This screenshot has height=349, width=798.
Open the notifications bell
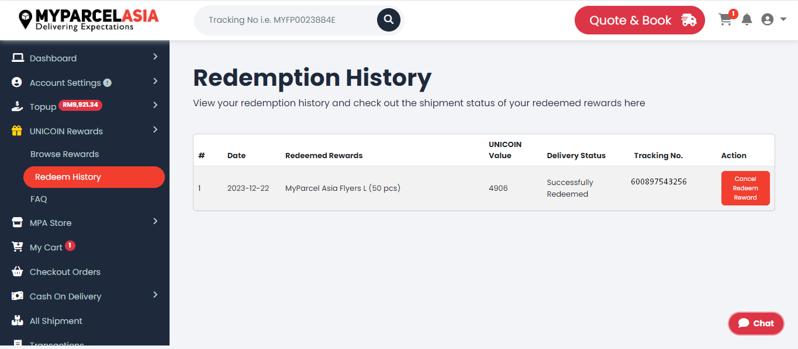click(x=747, y=20)
